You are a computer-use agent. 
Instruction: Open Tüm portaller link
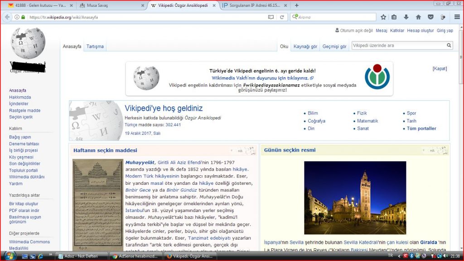(421, 128)
